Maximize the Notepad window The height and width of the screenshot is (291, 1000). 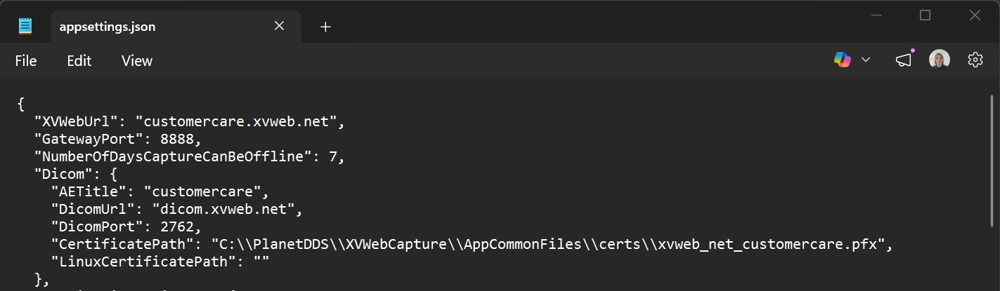(x=925, y=15)
